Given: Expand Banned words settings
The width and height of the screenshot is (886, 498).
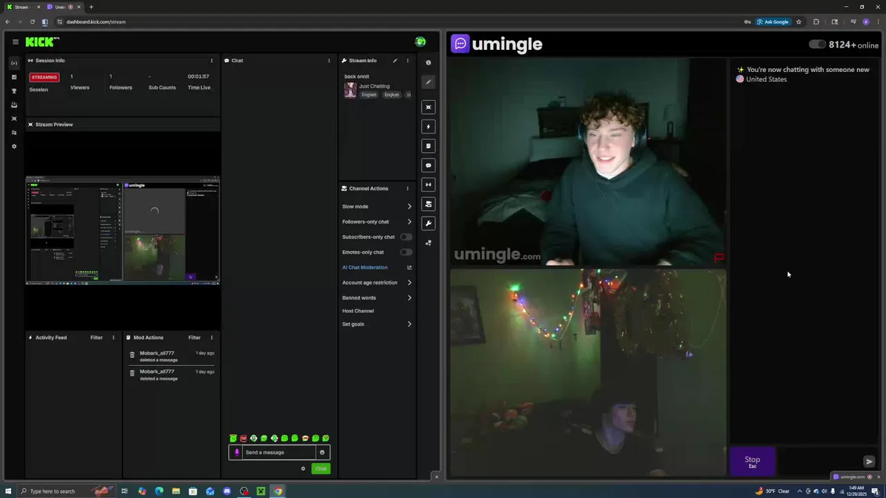Looking at the screenshot, I should pyautogui.click(x=409, y=297).
